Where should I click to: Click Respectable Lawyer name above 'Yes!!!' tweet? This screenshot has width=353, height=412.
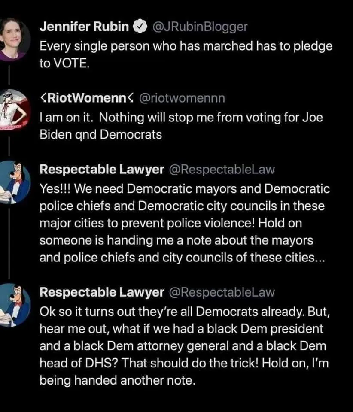pos(101,170)
